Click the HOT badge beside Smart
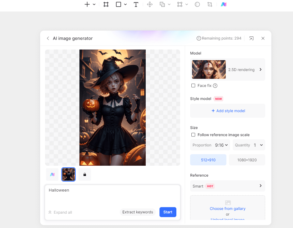The image size is (293, 228). coord(210,186)
